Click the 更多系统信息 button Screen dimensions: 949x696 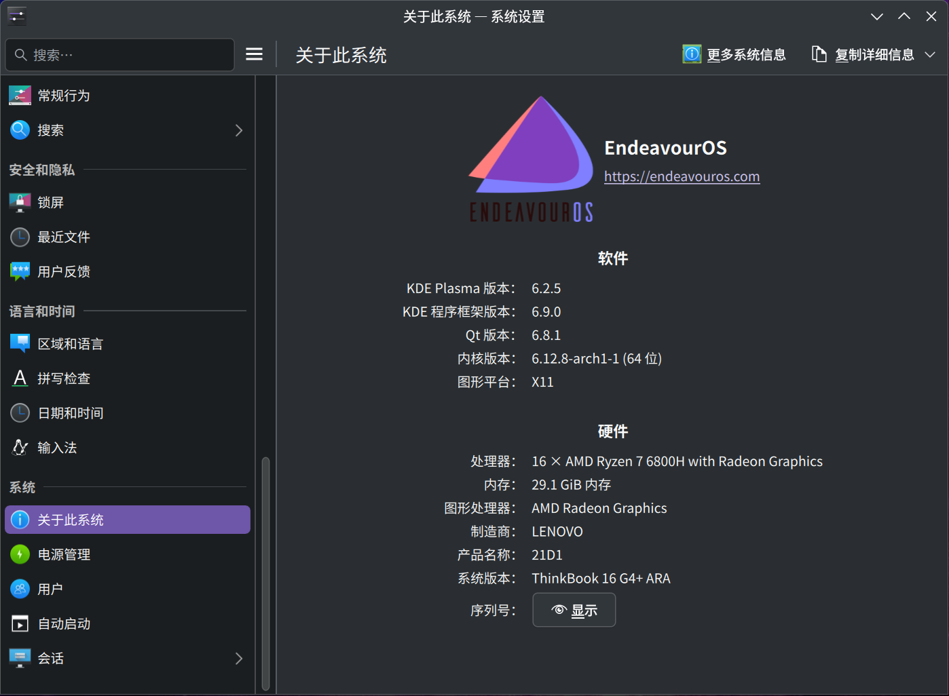[x=734, y=54]
